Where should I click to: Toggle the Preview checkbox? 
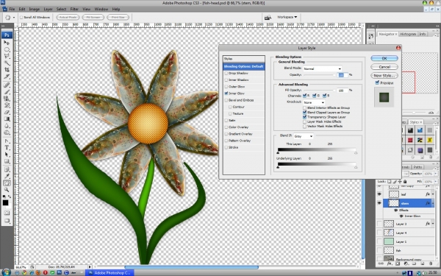(377, 82)
